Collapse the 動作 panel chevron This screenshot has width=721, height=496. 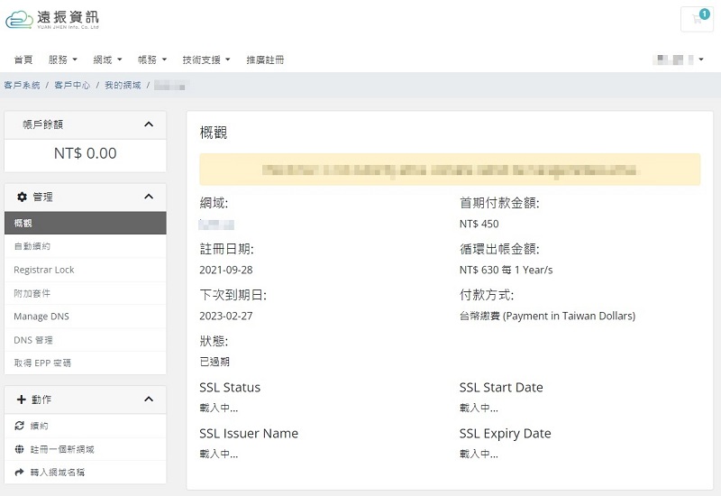click(x=149, y=399)
